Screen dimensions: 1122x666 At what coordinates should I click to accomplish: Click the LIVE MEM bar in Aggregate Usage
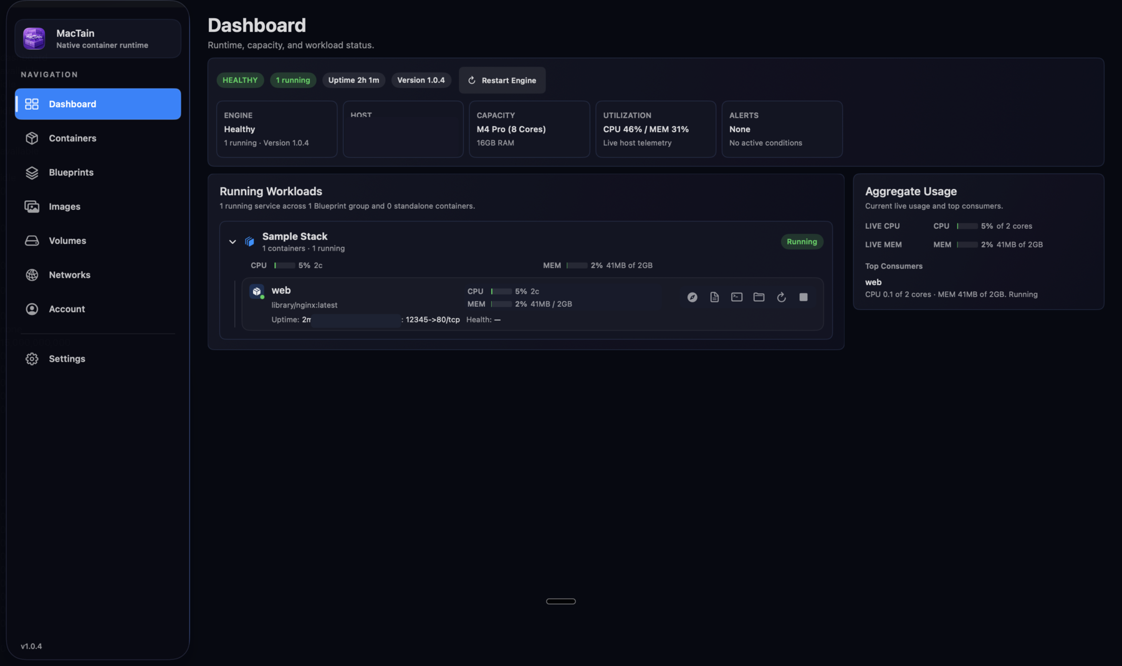[x=967, y=245]
